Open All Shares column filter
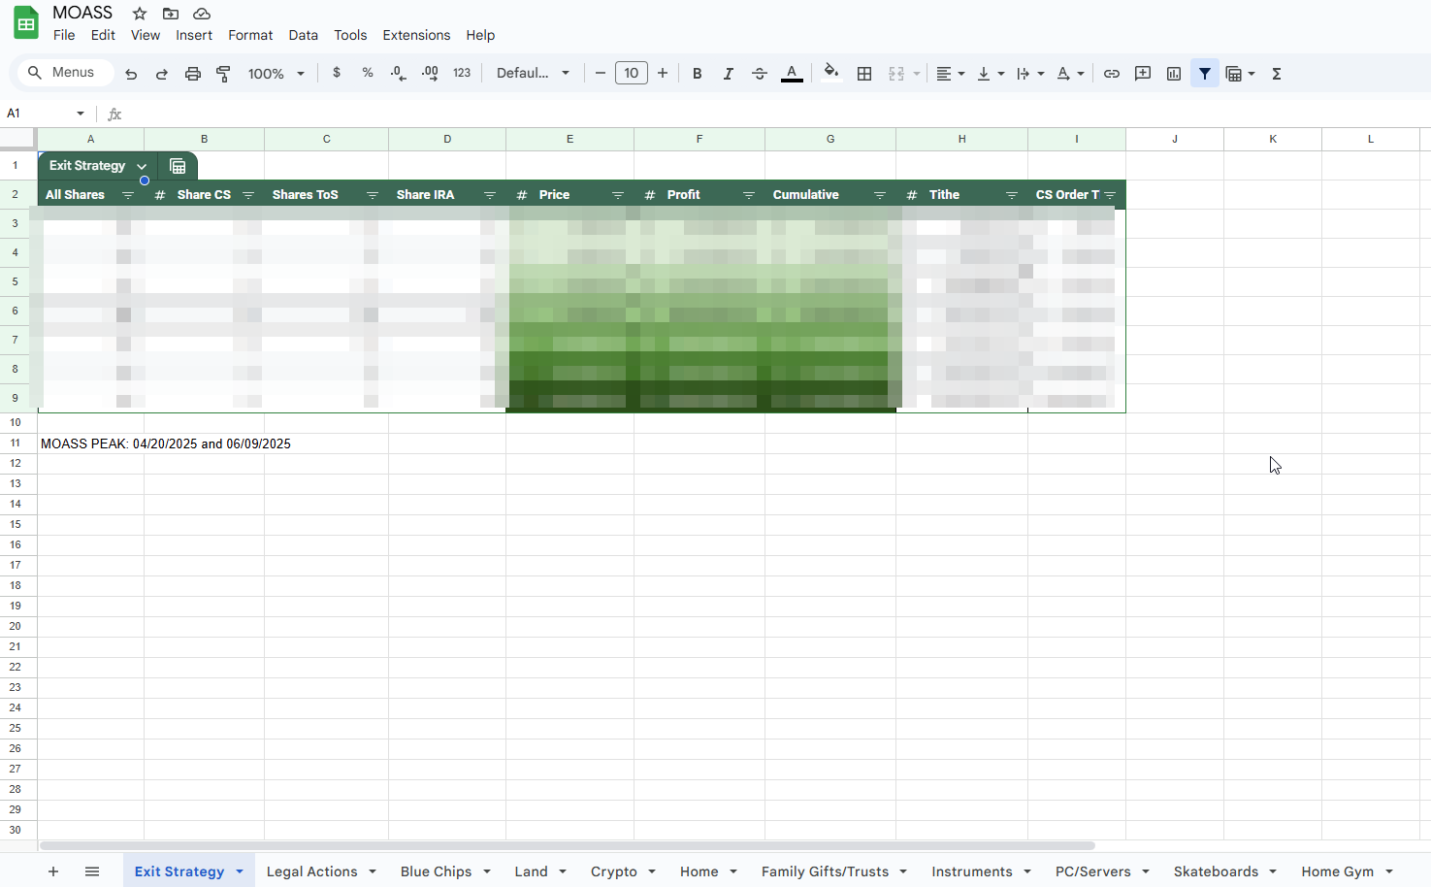Image resolution: width=1431 pixels, height=887 pixels. click(128, 195)
